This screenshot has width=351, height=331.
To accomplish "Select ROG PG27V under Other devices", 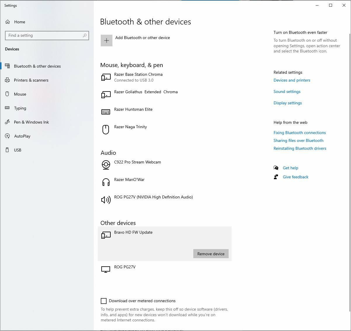I will click(125, 267).
